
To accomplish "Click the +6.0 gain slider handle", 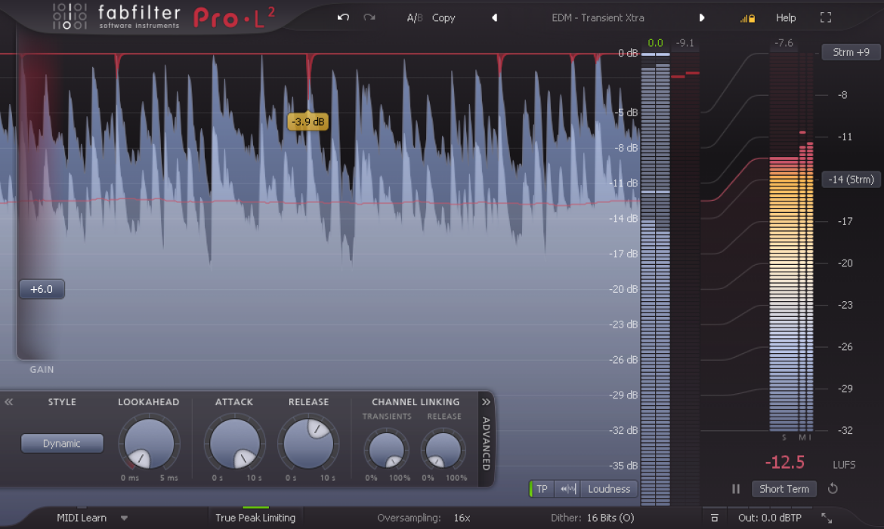I will coord(42,289).
